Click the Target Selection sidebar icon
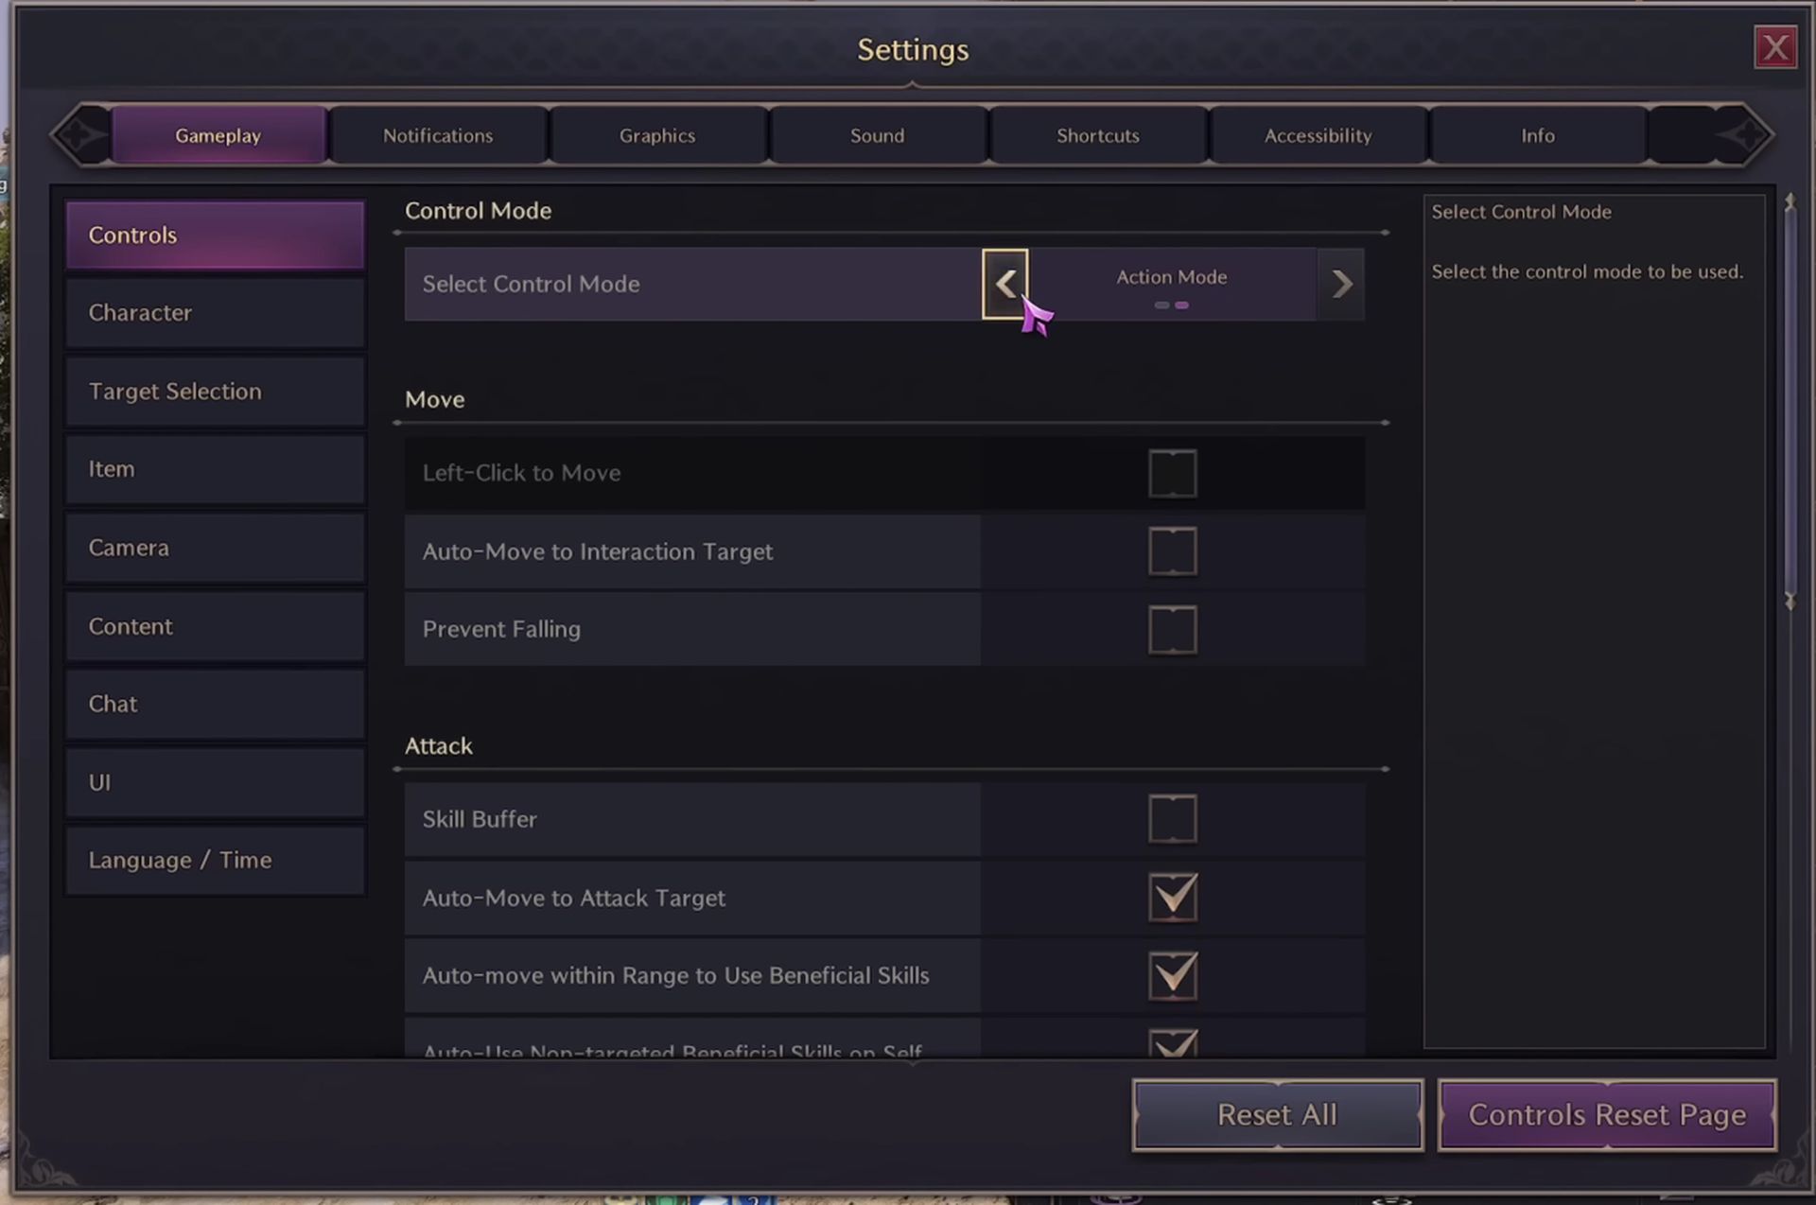 coord(173,389)
